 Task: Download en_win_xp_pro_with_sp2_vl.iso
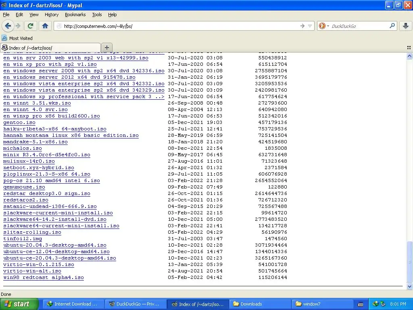[50, 64]
